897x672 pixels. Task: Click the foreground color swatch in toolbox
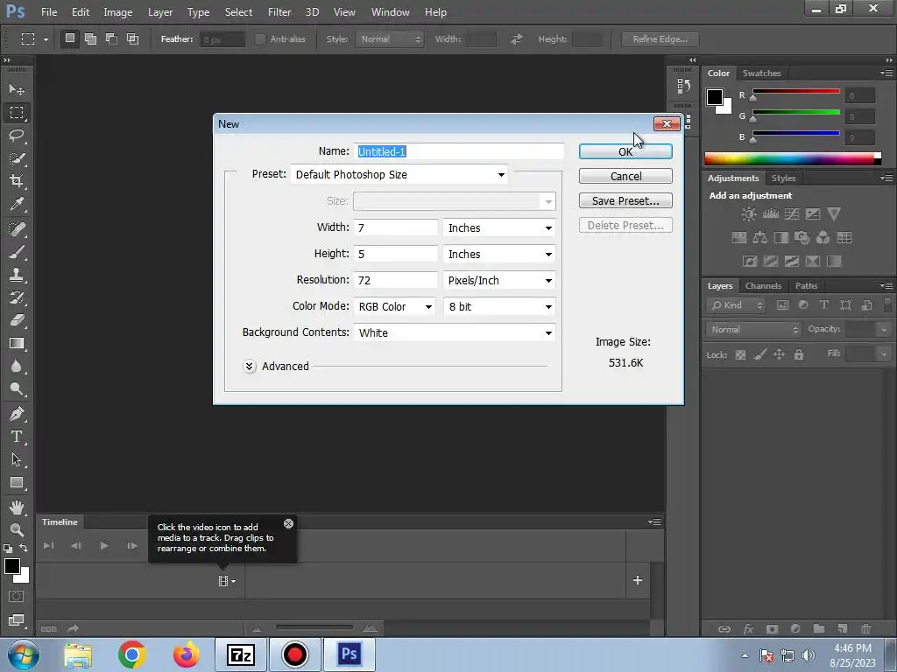point(12,566)
